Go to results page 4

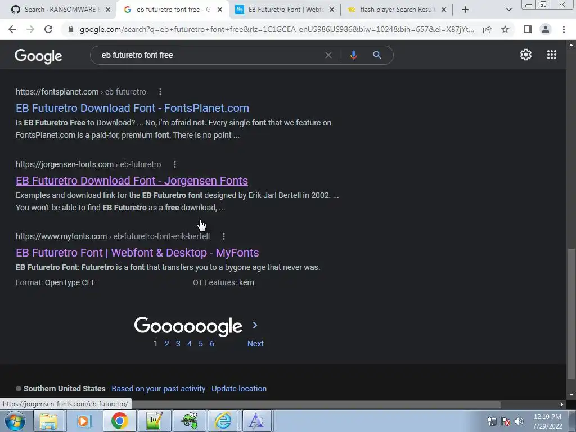(190, 344)
